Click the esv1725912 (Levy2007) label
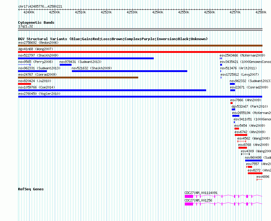Image resolution: width=271 pixels, height=221 pixels. click(240, 74)
